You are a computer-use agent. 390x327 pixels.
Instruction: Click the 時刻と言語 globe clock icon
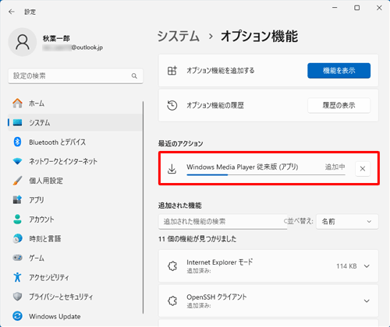tap(17, 238)
